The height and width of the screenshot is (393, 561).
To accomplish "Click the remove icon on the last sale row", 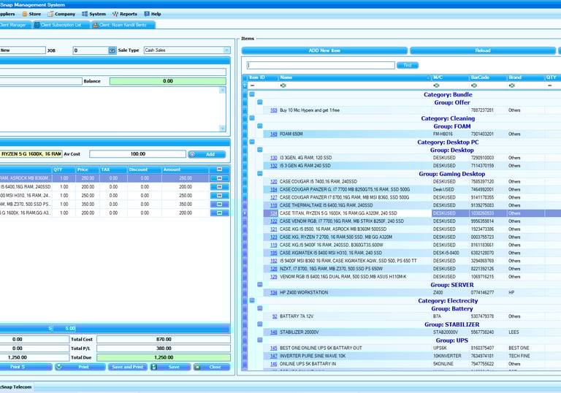I will click(x=219, y=213).
